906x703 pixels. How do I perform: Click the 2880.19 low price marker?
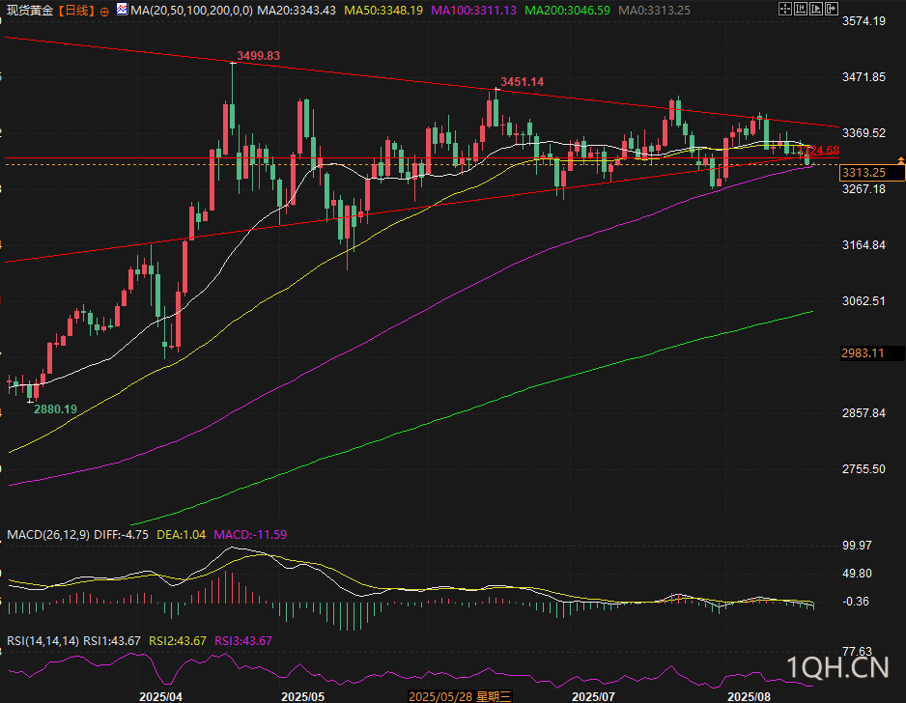(x=55, y=409)
